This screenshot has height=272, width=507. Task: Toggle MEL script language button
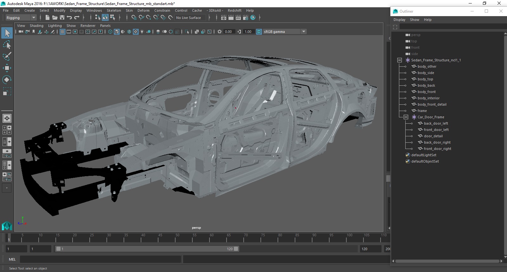(12, 259)
